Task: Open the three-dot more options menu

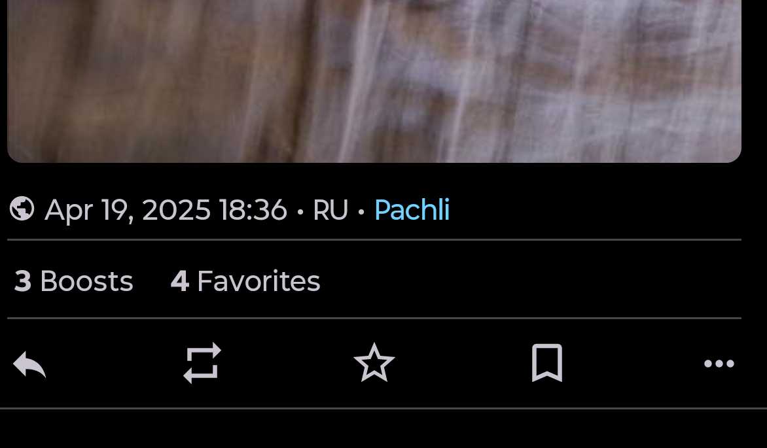Action: pyautogui.click(x=719, y=364)
